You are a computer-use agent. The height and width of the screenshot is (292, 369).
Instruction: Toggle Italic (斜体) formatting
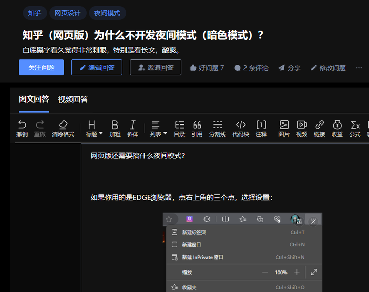pyautogui.click(x=133, y=129)
